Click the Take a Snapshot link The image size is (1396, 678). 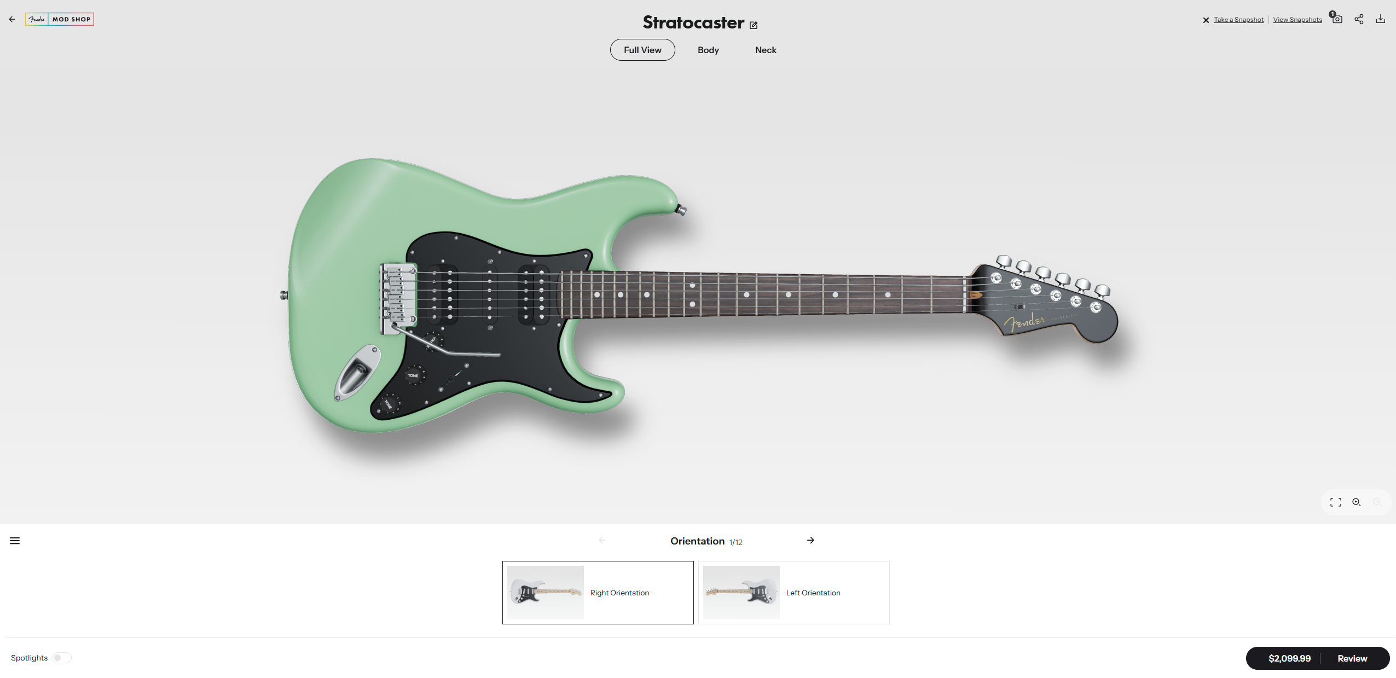click(x=1239, y=20)
